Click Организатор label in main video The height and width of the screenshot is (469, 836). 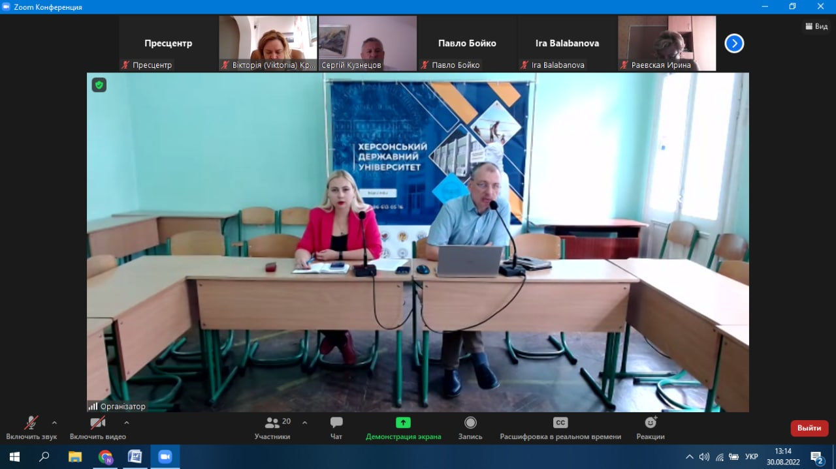123,406
